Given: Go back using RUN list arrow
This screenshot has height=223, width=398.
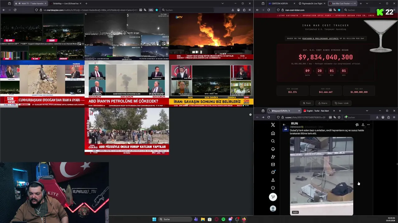Looking at the screenshot, I should pos(284,125).
